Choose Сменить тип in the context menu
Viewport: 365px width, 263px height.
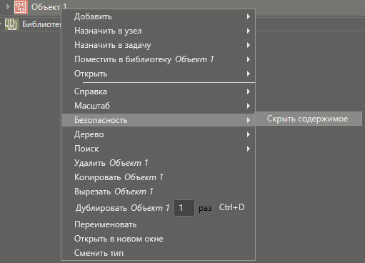pyautogui.click(x=159, y=253)
